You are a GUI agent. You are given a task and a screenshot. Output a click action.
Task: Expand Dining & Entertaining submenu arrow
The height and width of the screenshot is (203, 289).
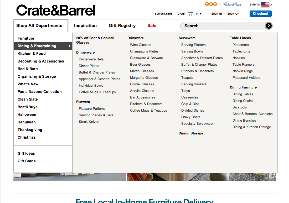point(69,46)
